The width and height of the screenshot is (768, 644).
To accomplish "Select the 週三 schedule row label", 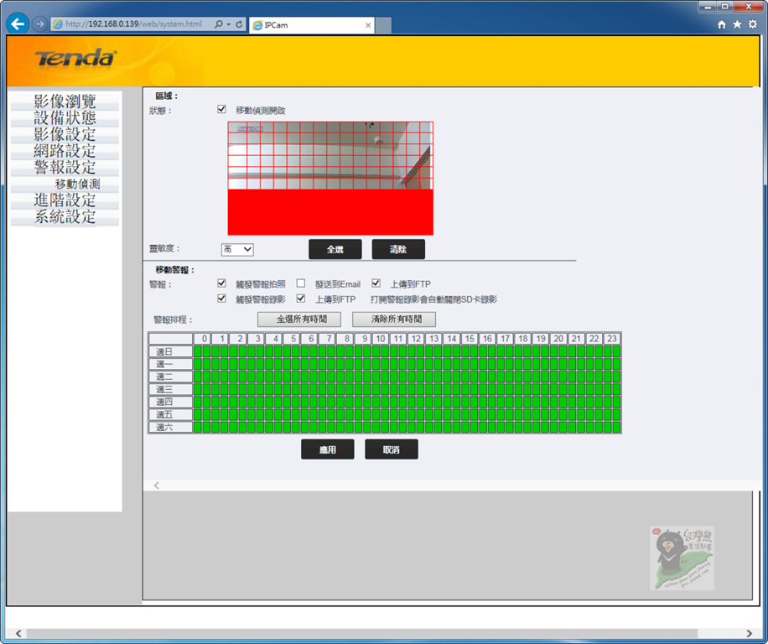I will coord(170,389).
